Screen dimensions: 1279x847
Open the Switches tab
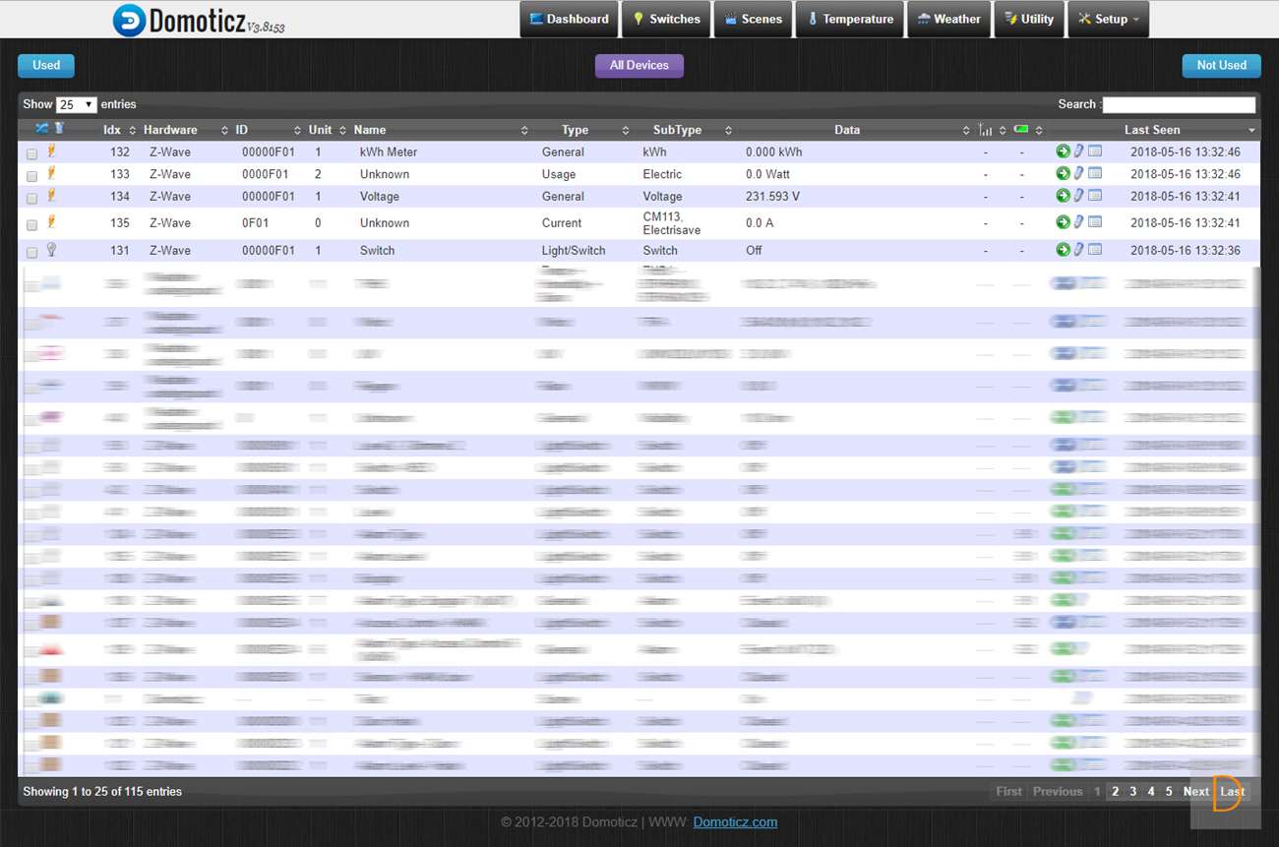(x=666, y=20)
